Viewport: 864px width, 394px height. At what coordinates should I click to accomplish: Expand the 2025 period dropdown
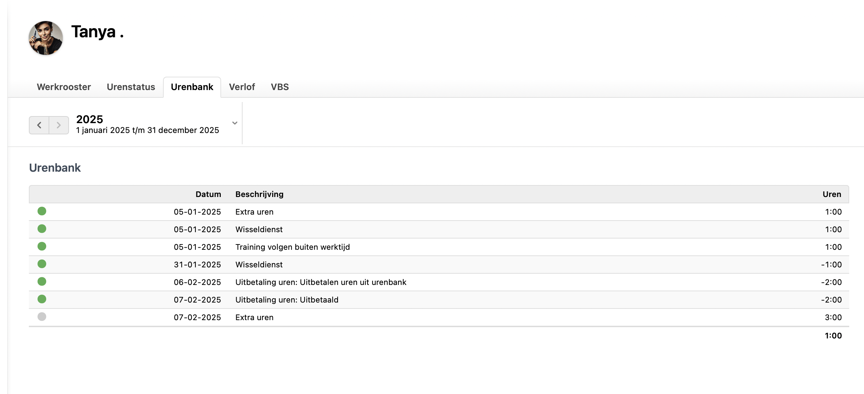pos(234,123)
